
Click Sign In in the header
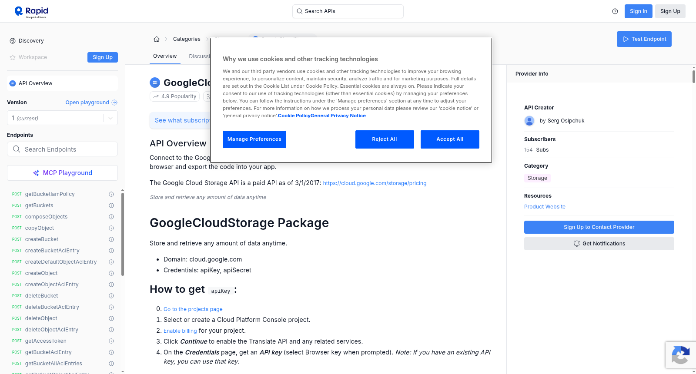[639, 11]
